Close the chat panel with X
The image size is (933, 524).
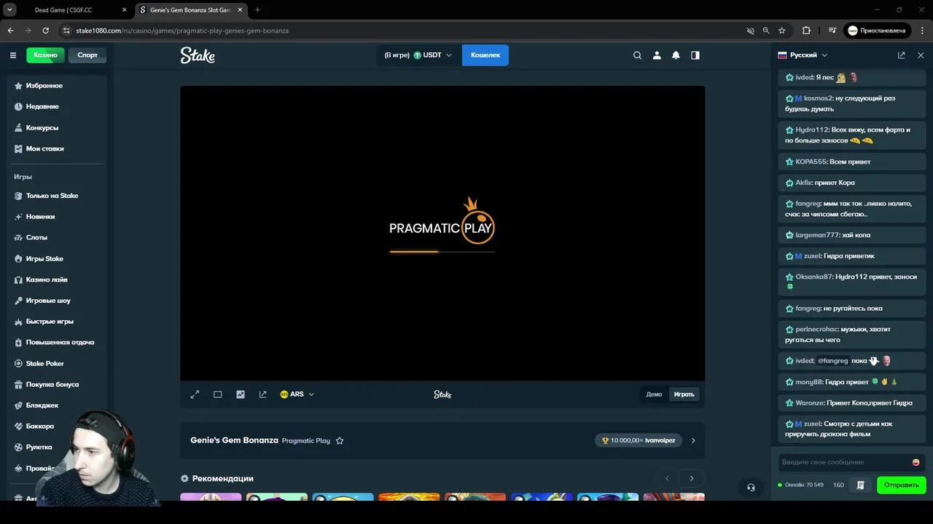click(921, 55)
